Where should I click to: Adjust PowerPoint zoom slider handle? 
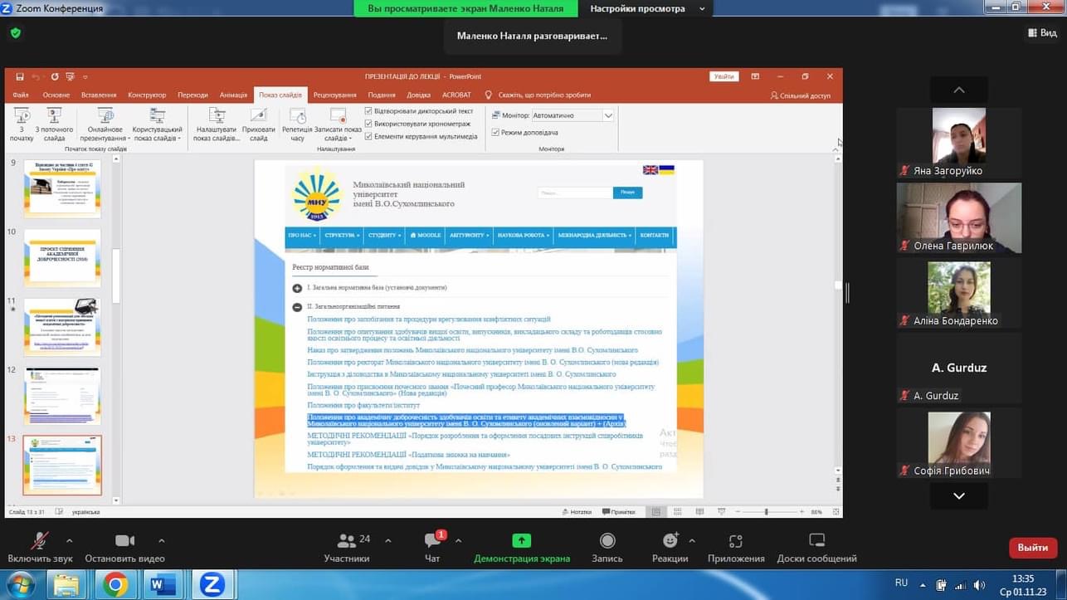click(x=766, y=512)
